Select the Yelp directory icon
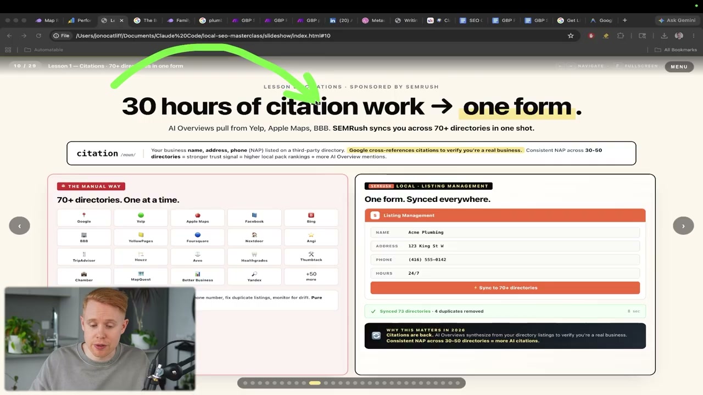Screen dimensions: 703x395 click(x=141, y=215)
